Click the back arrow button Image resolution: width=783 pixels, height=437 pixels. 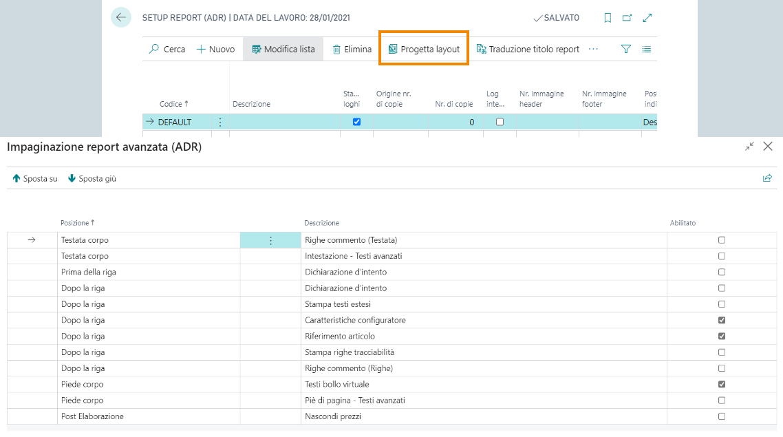[121, 18]
